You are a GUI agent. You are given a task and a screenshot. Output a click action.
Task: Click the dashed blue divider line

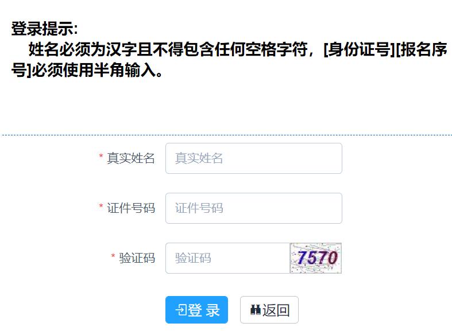click(226, 135)
